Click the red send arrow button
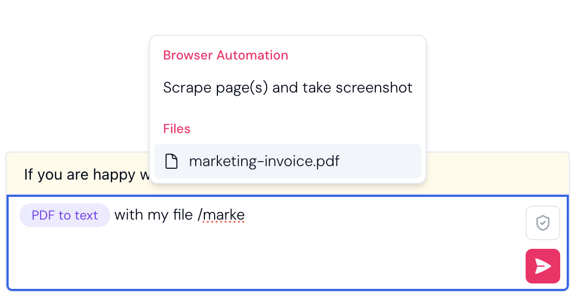584x304 pixels. point(543,266)
